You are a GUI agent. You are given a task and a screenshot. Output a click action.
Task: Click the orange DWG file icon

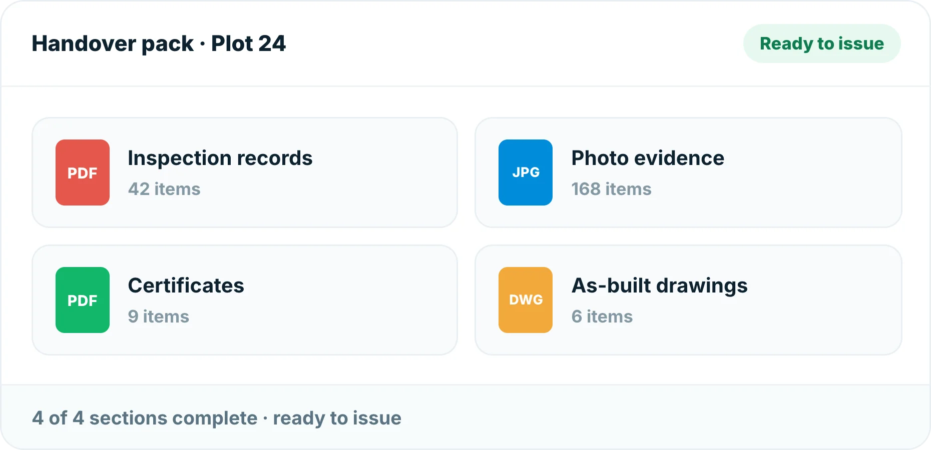click(x=526, y=300)
